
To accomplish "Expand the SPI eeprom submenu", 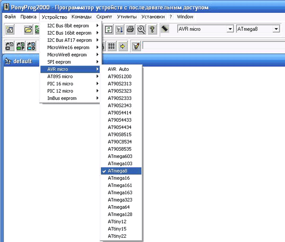I will tap(70, 62).
